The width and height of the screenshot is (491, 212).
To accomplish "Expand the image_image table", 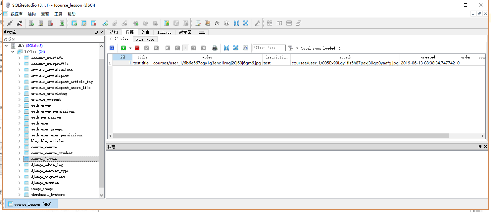I will (x=19, y=189).
